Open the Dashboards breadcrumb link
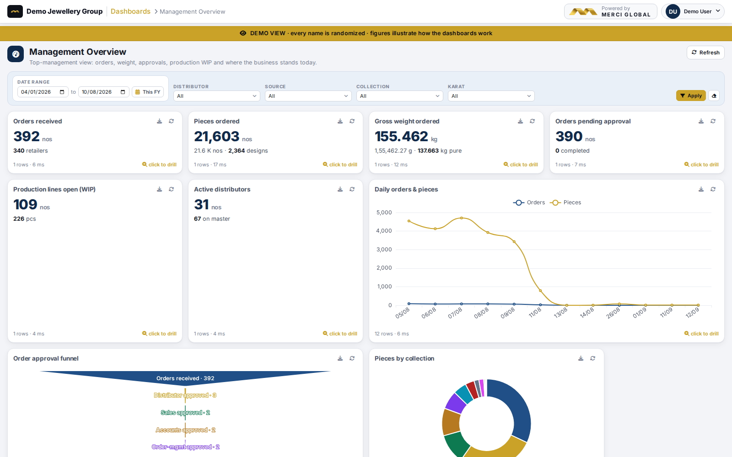Viewport: 732px width, 457px height. pos(130,11)
